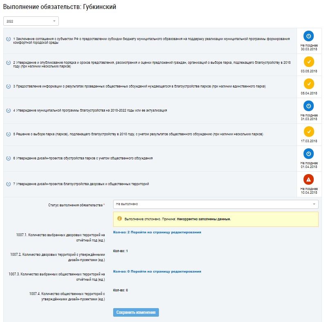This screenshot has width=326, height=322.
Task: Click the info icon in the yellow rejection notice
Action: pyautogui.click(x=120, y=218)
